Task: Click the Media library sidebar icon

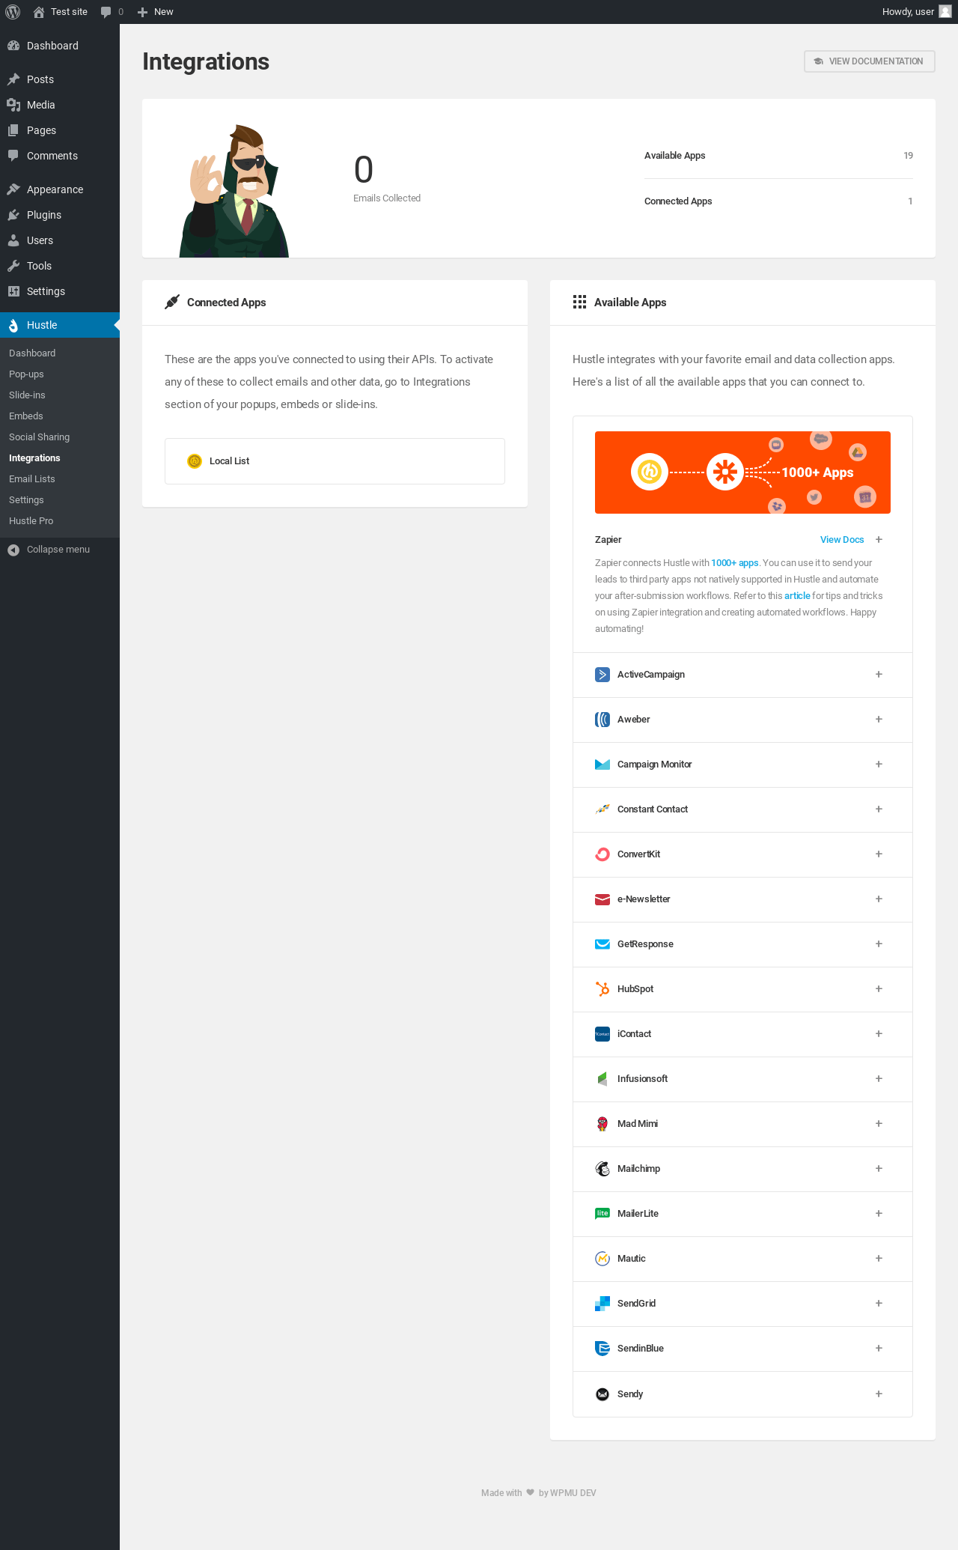Action: [x=13, y=105]
